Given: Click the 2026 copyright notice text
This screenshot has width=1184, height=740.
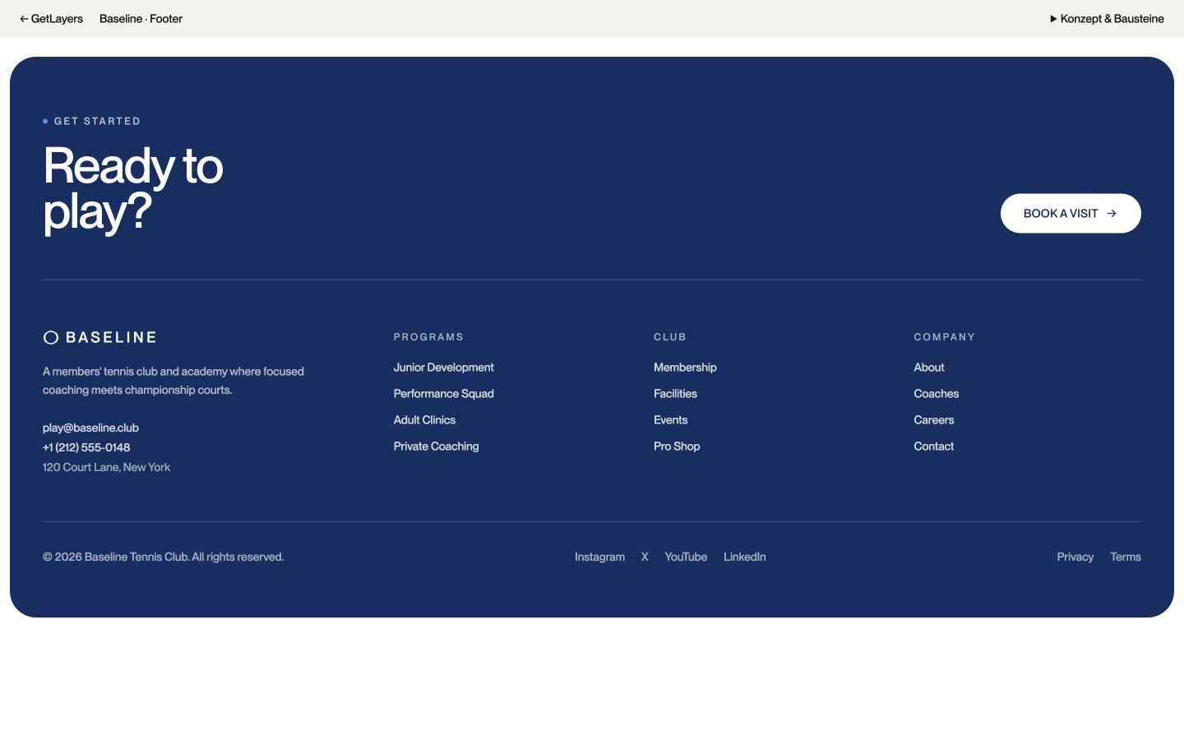Looking at the screenshot, I should 164,557.
